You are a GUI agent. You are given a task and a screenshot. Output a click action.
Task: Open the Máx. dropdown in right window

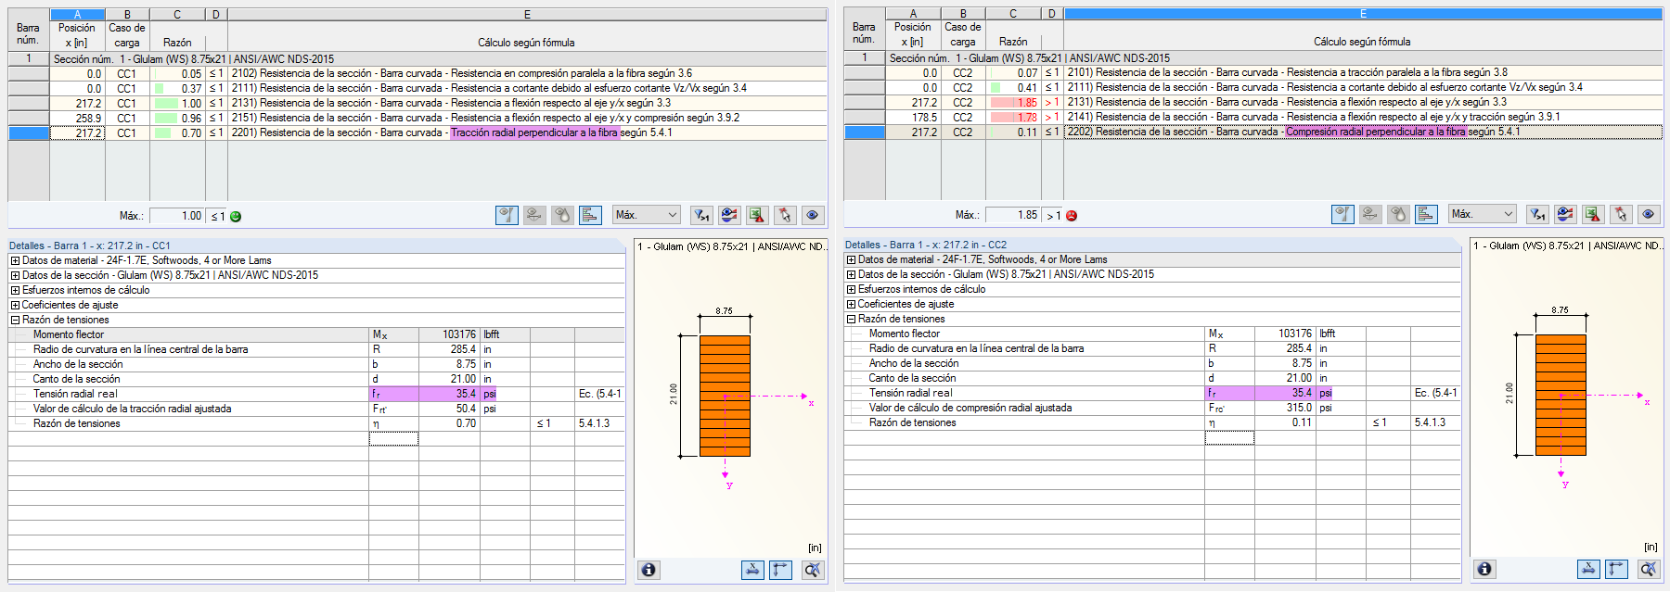click(1483, 214)
